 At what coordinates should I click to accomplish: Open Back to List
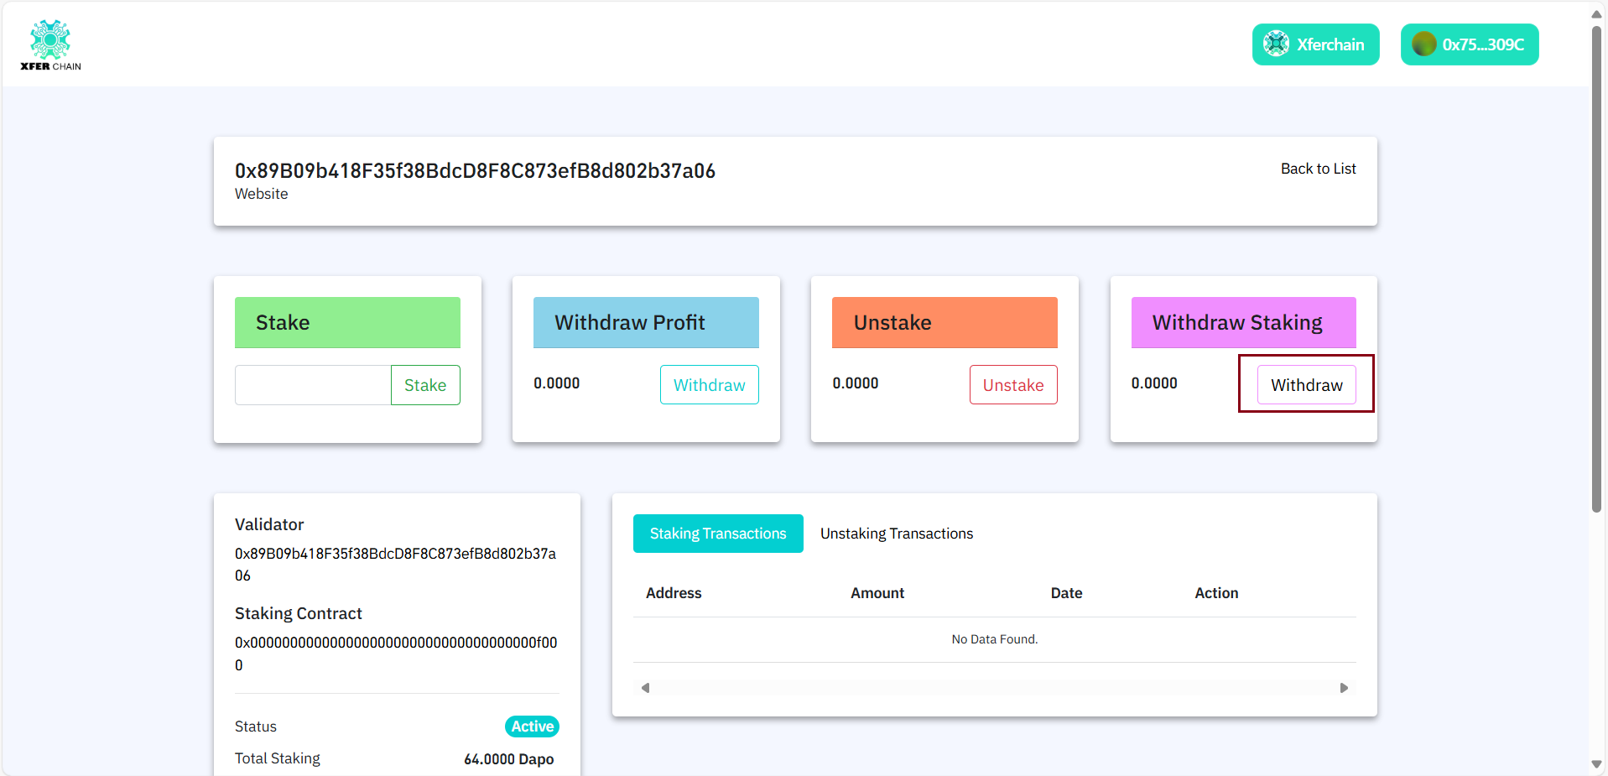pyautogui.click(x=1318, y=168)
